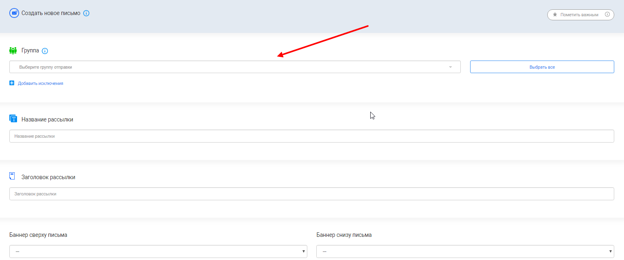624x260 pixels.
Task: Click the green people icon for Группа
Action: click(13, 51)
